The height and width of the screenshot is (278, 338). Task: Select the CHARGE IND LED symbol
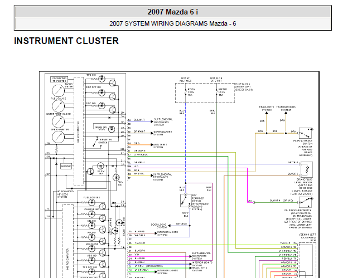91,214
